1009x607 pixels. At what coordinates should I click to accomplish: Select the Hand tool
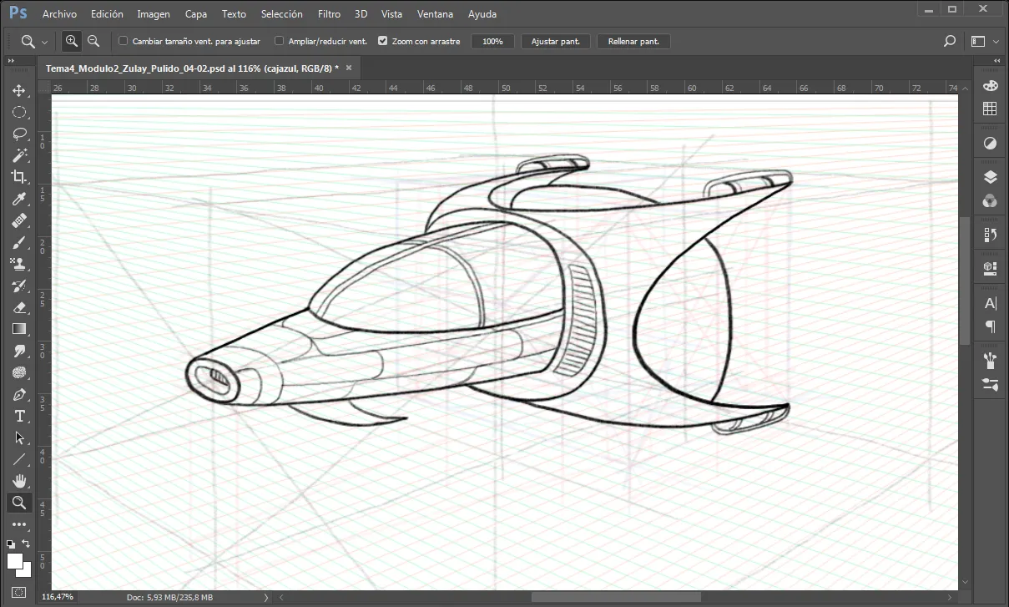point(18,481)
